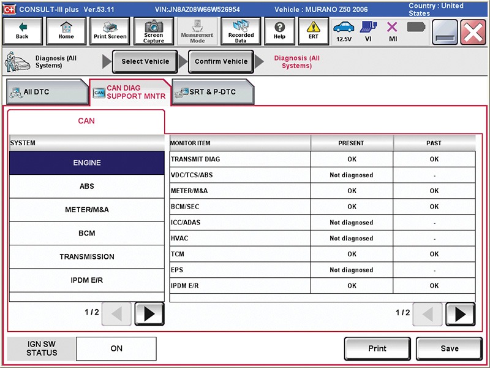
Task: Select METER/M&A in the system list
Action: (87, 210)
